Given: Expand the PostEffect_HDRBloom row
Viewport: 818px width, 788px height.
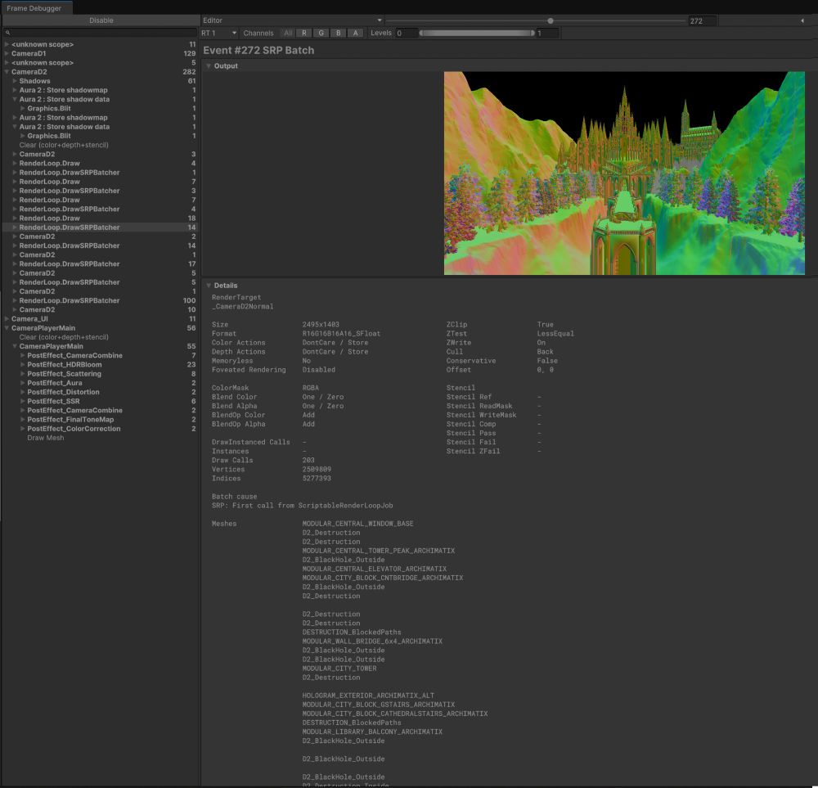Looking at the screenshot, I should (x=22, y=364).
